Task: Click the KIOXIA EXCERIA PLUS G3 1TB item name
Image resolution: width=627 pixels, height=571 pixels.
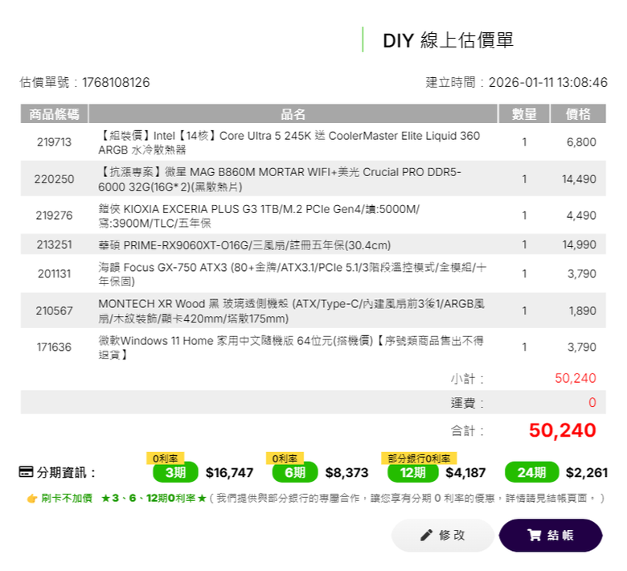Action: [x=259, y=216]
